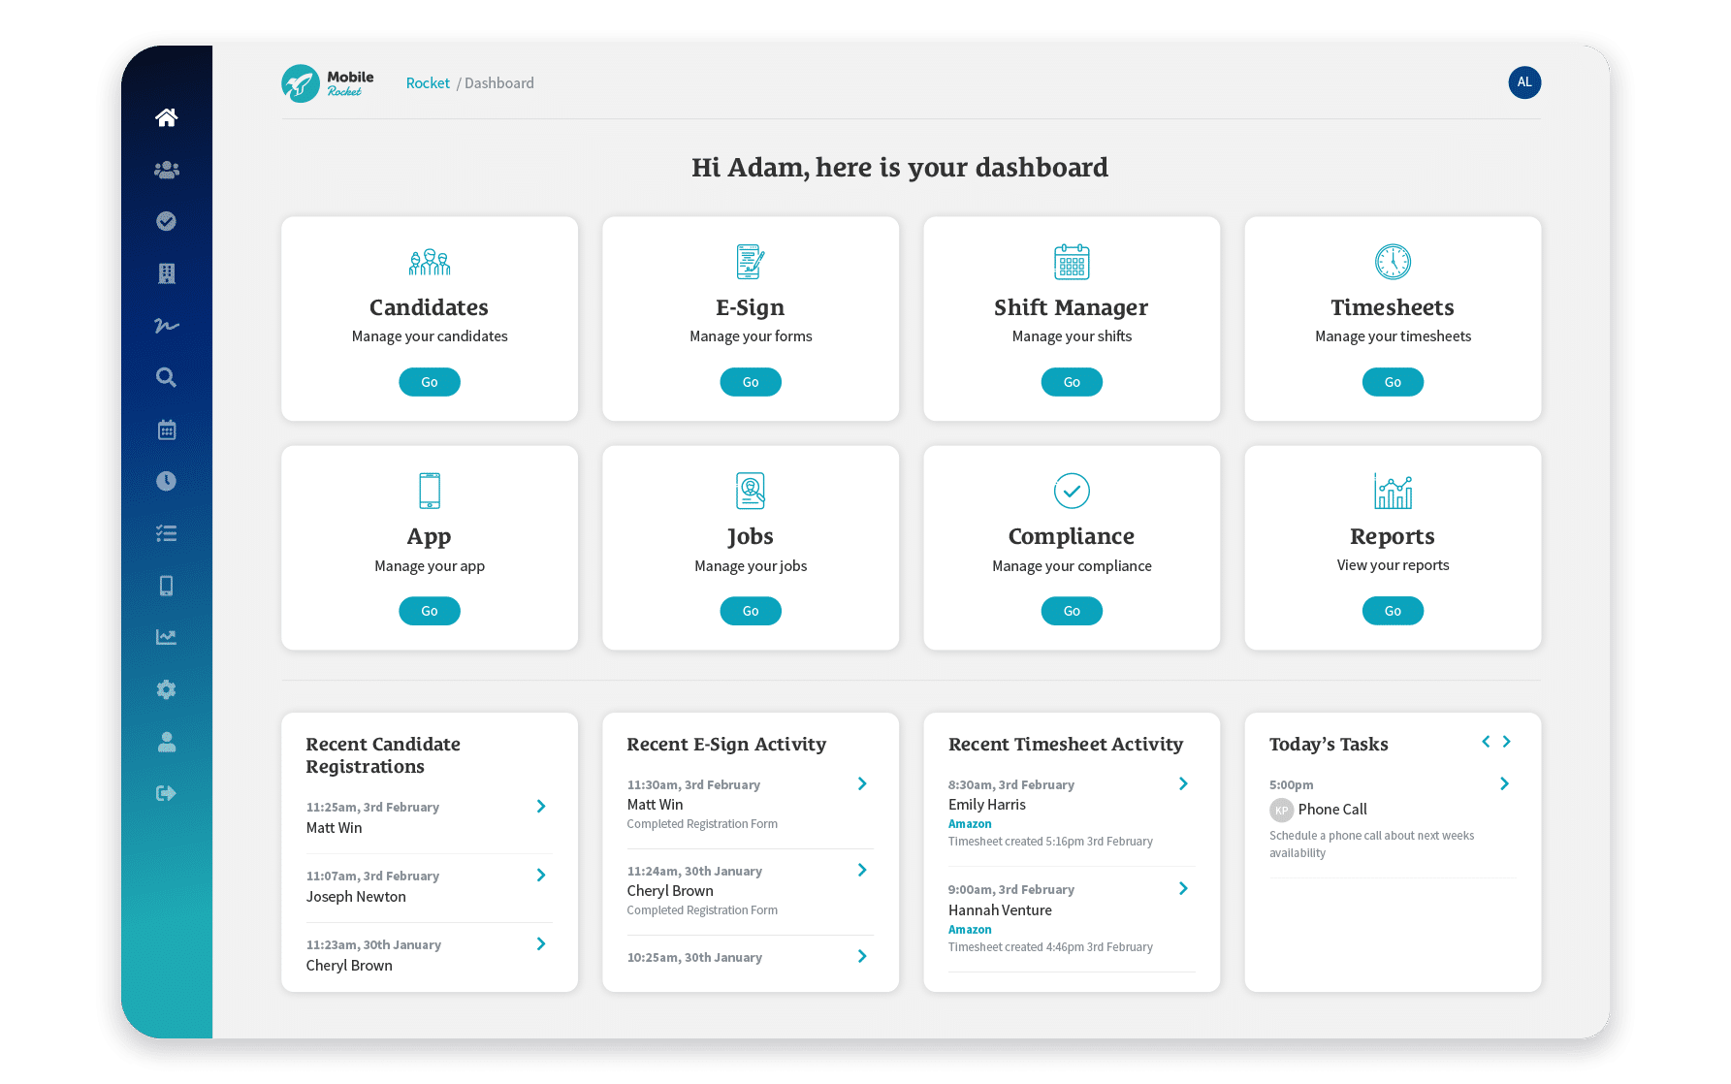1731x1084 pixels.
Task: Open candidates group icon in sidebar
Action: [167, 170]
